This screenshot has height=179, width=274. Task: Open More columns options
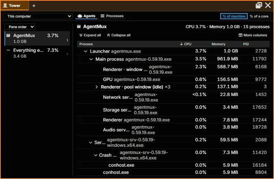(253, 35)
